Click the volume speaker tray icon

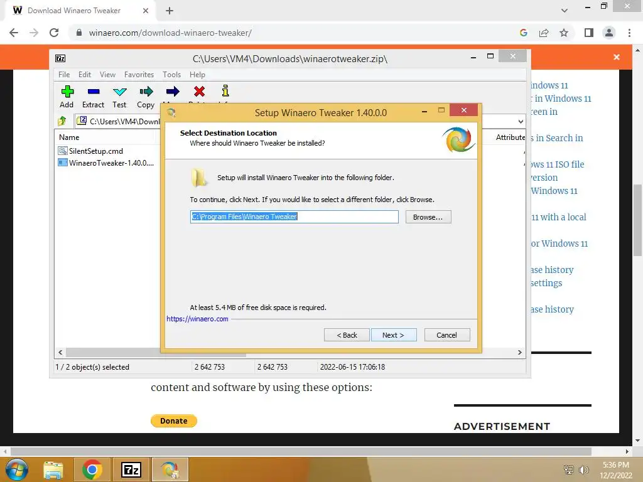[583, 469]
